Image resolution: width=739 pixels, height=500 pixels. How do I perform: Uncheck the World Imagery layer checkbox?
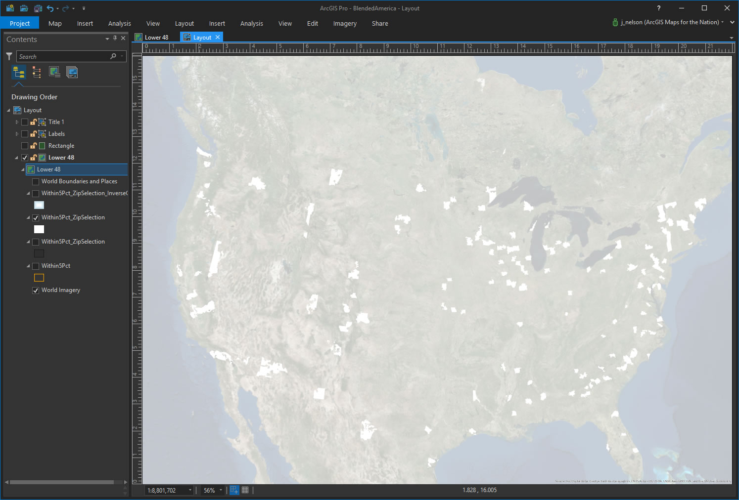coord(36,290)
